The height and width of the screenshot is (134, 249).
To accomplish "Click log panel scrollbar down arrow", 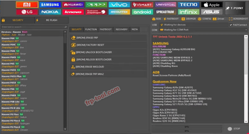I will pyautogui.click(x=246, y=121).
